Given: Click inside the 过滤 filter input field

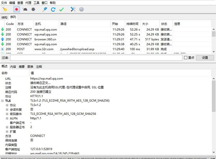Looking at the screenshot, I should [96, 58].
